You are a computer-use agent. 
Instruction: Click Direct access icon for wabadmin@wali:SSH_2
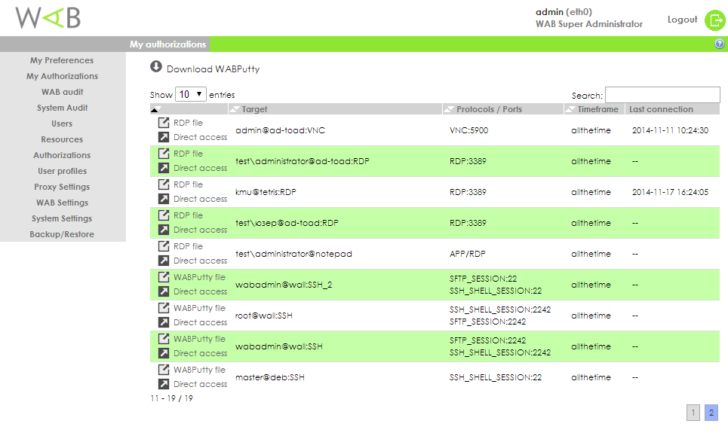click(x=163, y=291)
